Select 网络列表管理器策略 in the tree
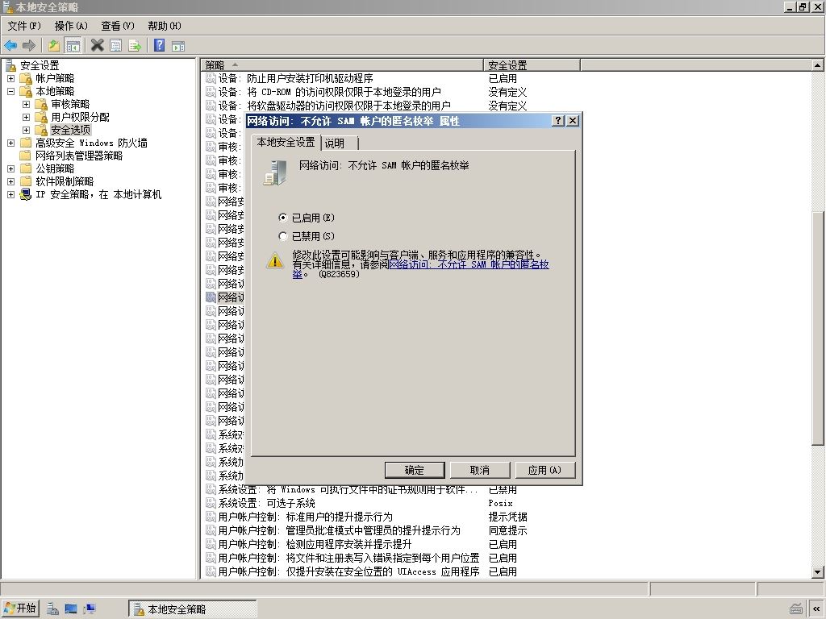This screenshot has height=619, width=826. click(79, 156)
